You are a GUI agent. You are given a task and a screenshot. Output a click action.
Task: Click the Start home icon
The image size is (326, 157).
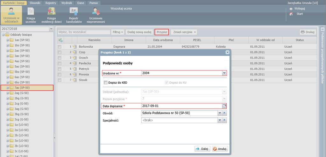coord(291,14)
